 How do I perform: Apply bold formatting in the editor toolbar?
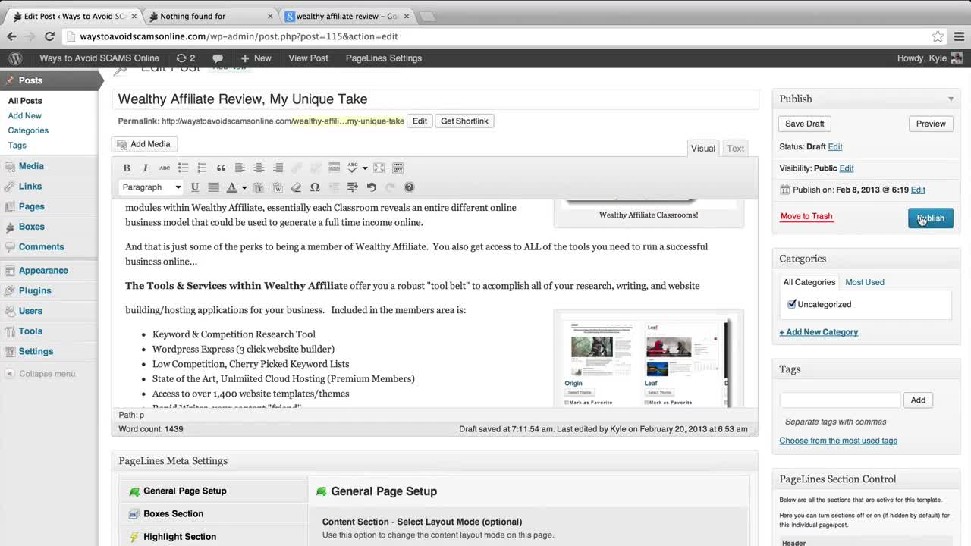coord(127,168)
